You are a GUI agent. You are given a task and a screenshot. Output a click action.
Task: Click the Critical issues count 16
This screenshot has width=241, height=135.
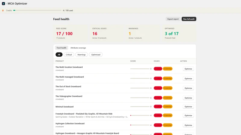[x=95, y=34]
